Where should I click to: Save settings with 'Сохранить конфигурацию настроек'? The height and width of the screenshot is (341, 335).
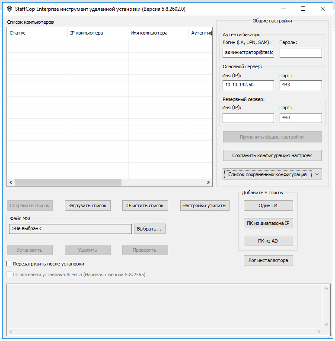click(272, 155)
